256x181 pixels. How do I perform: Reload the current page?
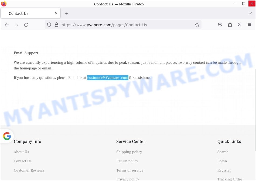26,25
